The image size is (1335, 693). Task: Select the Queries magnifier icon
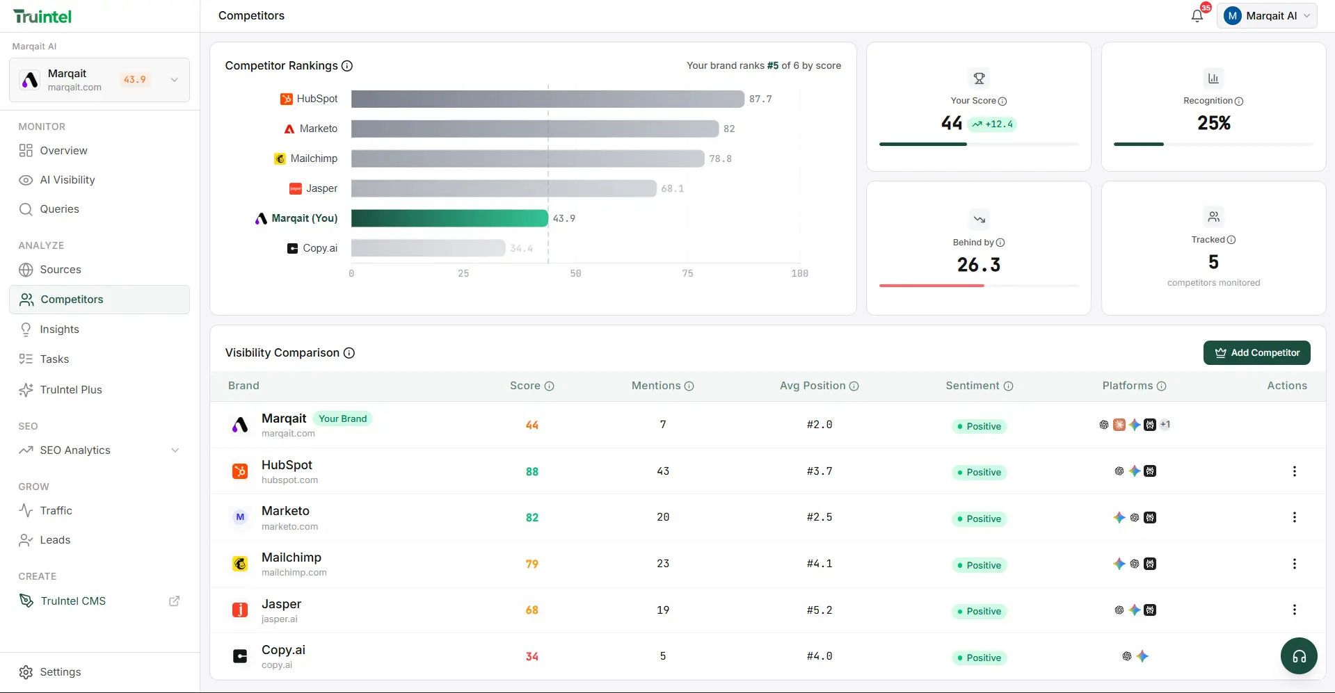coord(26,209)
